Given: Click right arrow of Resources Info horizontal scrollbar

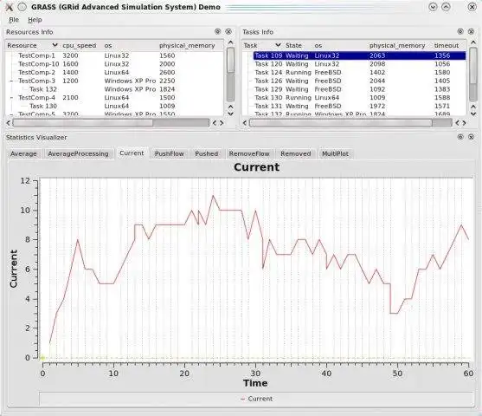Looking at the screenshot, I should [x=222, y=123].
